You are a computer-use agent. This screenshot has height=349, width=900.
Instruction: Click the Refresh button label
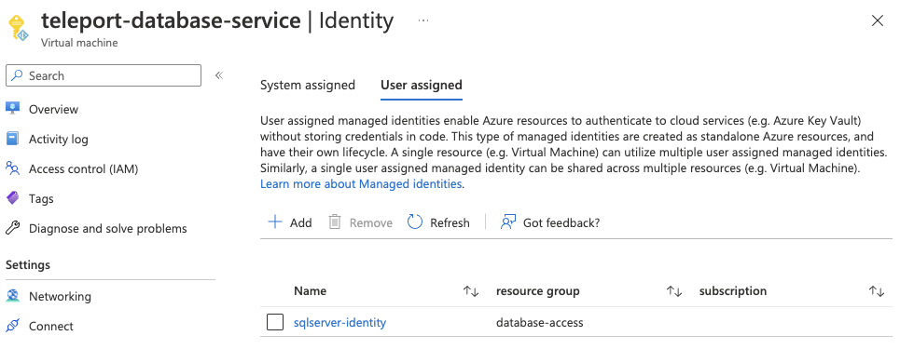450,223
